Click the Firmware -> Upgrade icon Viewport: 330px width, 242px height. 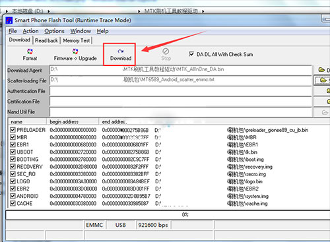[75, 51]
